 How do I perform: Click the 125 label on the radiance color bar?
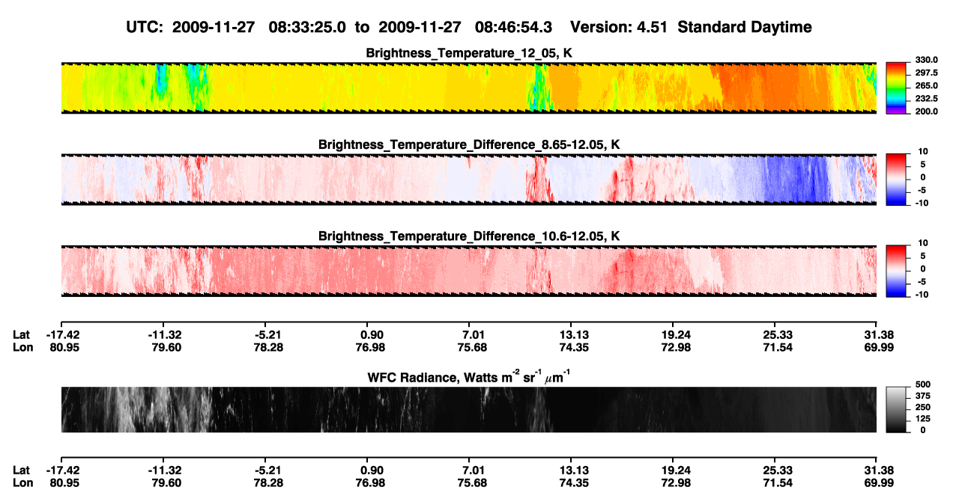click(924, 419)
